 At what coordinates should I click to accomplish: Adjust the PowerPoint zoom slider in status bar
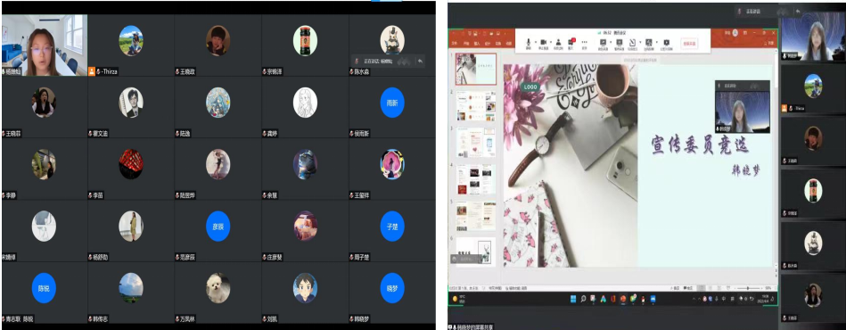[x=747, y=288]
